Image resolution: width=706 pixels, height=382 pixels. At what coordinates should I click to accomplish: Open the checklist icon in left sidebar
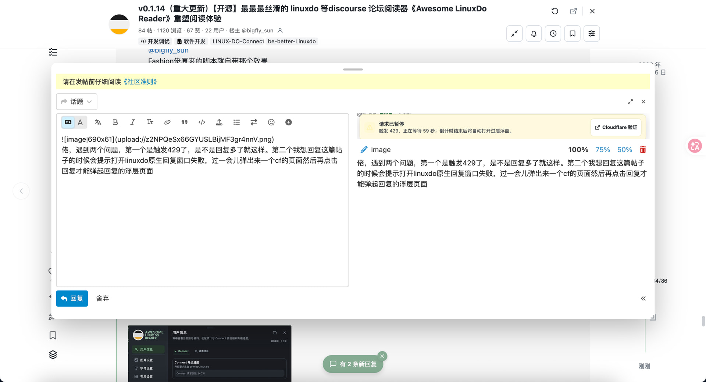[x=53, y=52]
